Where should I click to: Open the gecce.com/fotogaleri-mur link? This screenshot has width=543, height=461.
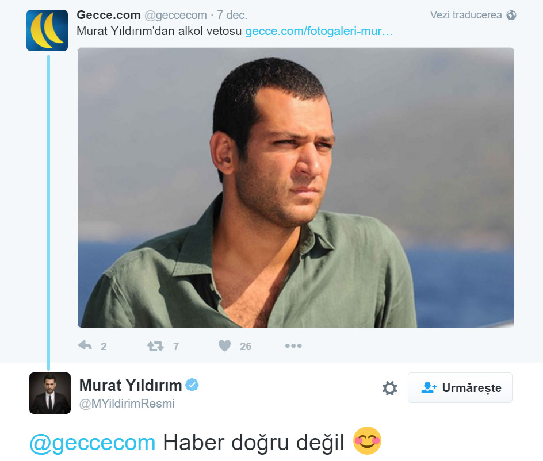pyautogui.click(x=319, y=31)
